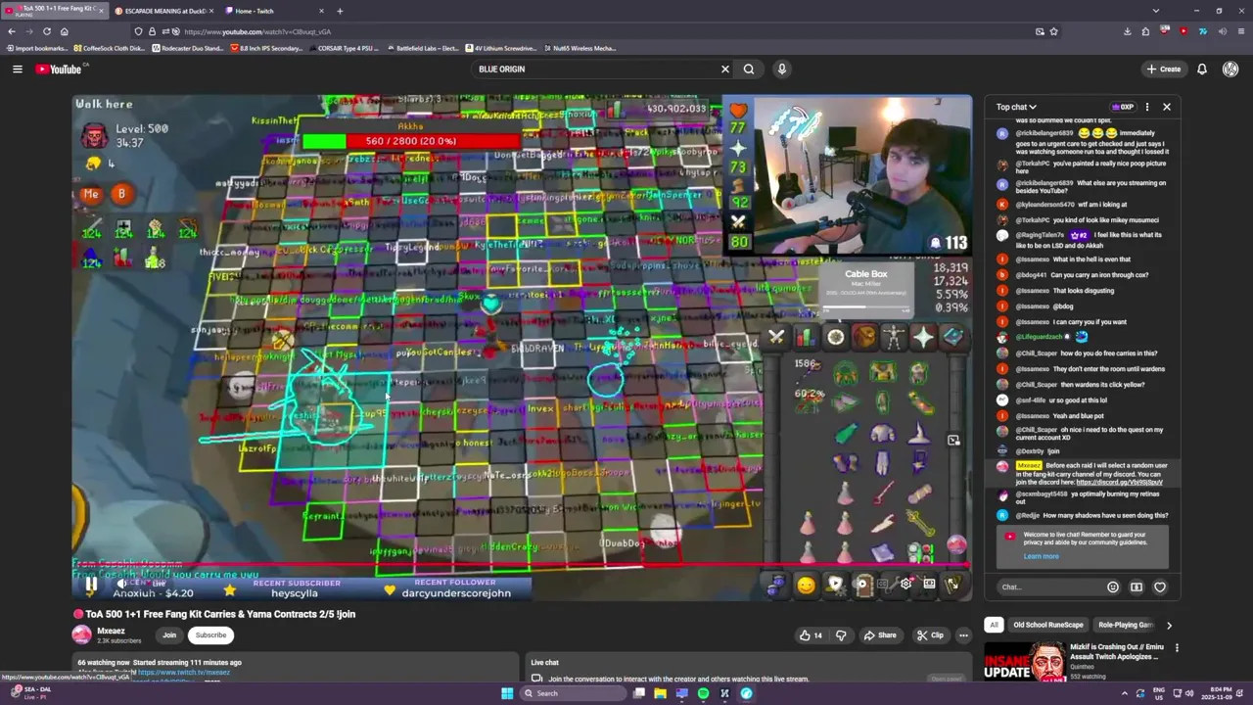The image size is (1253, 705).
Task: Open Spotify from taskbar
Action: coord(703,693)
